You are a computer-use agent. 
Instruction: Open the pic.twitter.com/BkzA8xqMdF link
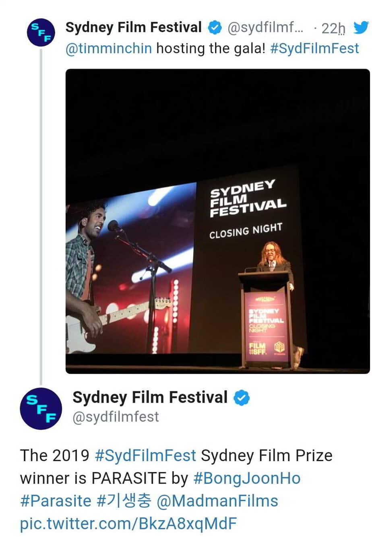click(x=128, y=523)
